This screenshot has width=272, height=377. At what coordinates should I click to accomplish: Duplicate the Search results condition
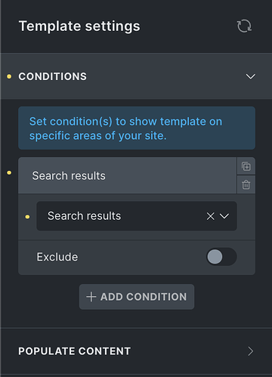coord(246,166)
